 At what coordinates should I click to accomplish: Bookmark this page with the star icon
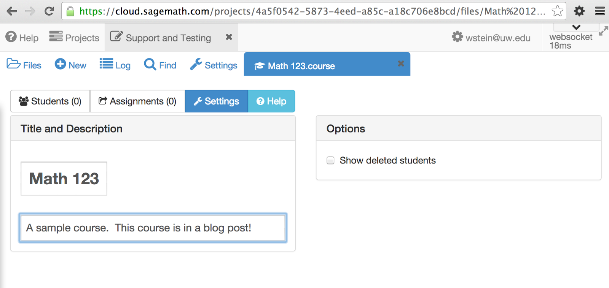click(557, 11)
